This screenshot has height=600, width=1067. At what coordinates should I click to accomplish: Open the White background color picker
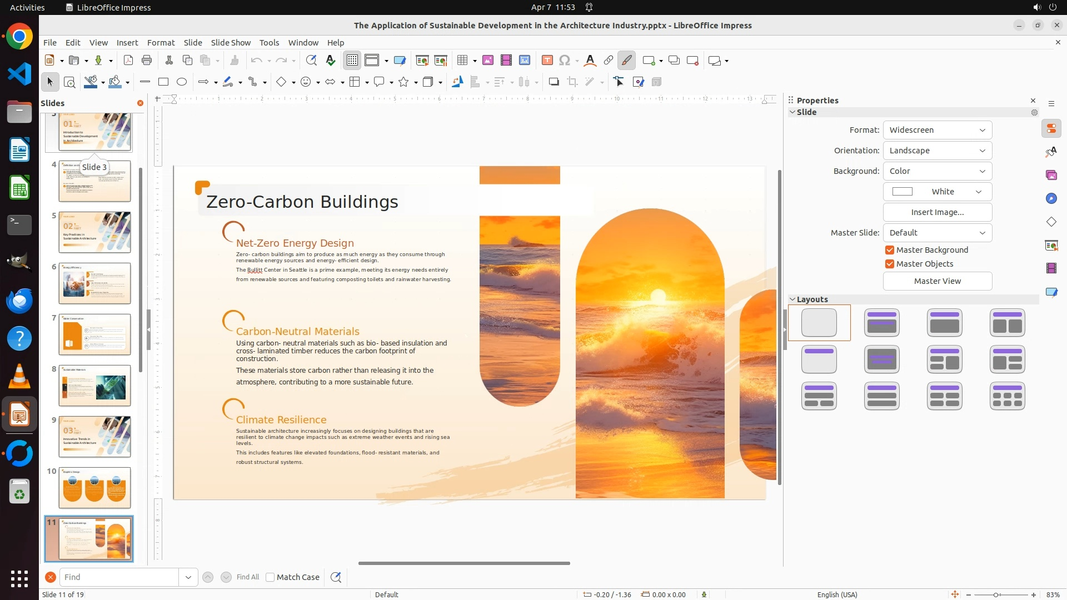click(937, 192)
